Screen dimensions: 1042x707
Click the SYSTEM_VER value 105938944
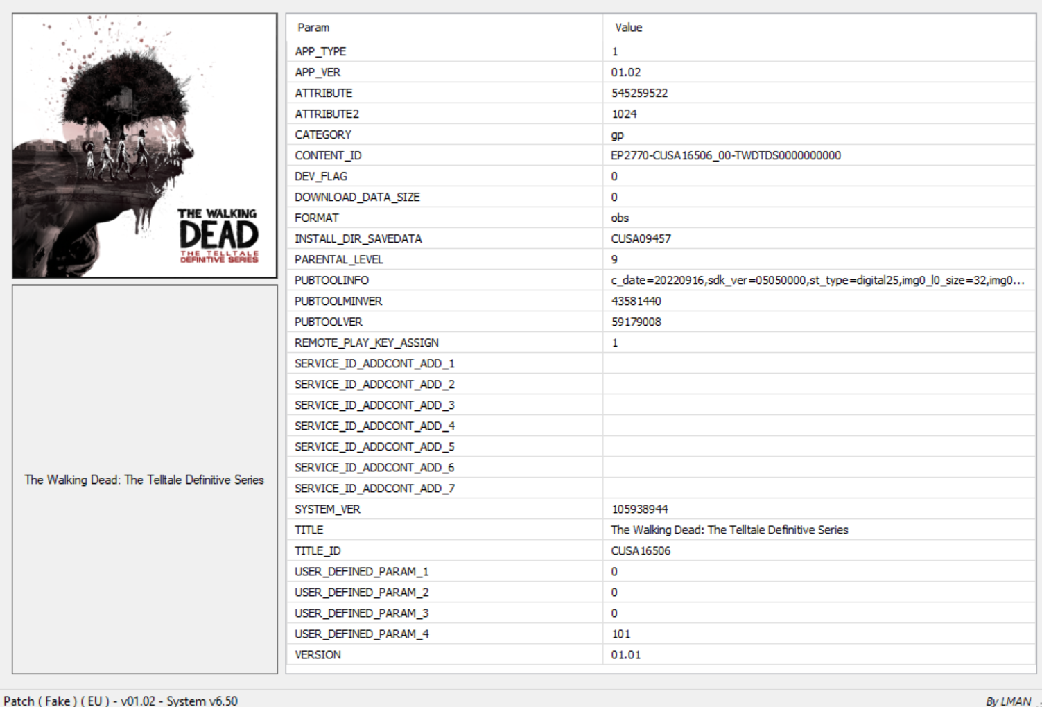click(x=639, y=509)
